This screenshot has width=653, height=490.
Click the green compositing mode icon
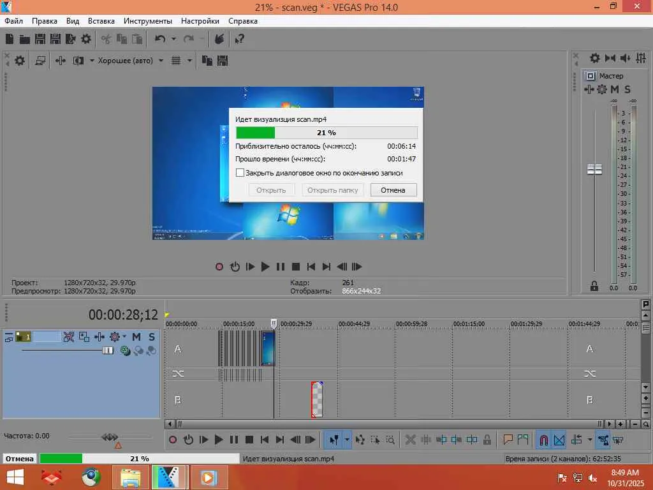(x=124, y=350)
